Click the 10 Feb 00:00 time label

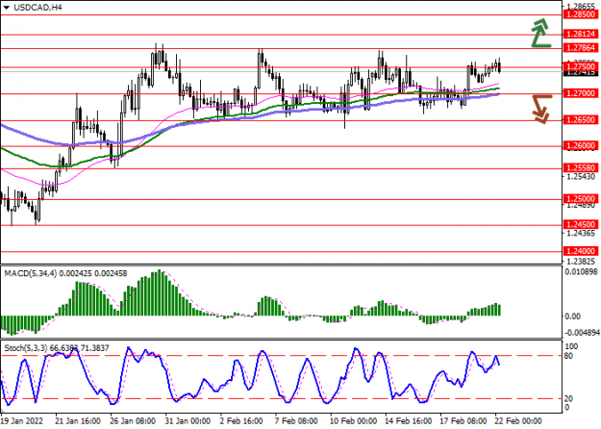click(x=353, y=421)
